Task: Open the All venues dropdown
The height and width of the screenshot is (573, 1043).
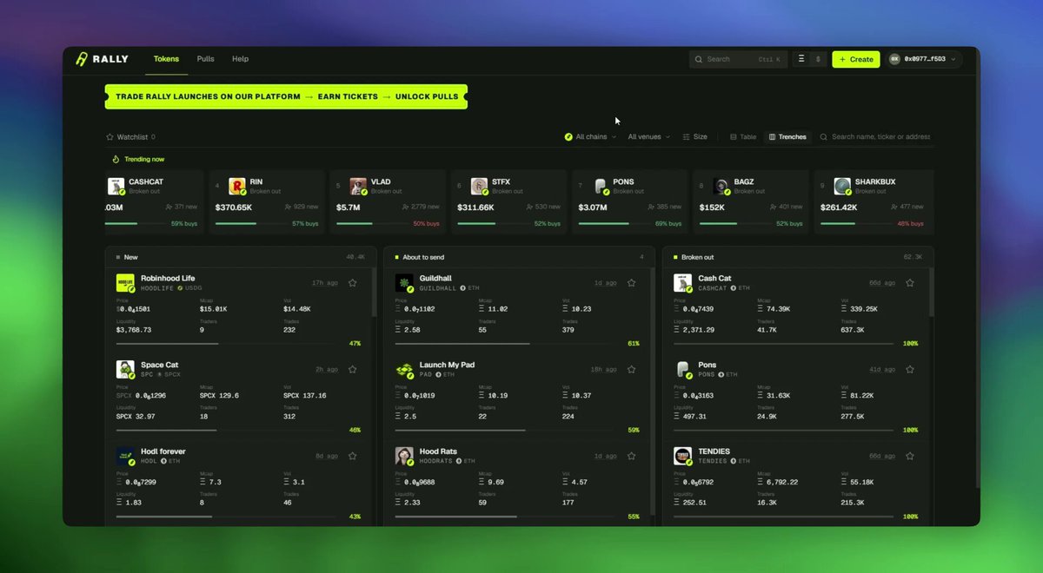Action: [x=648, y=137]
